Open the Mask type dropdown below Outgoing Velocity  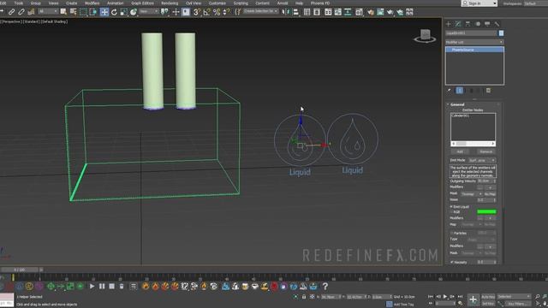tap(472, 194)
